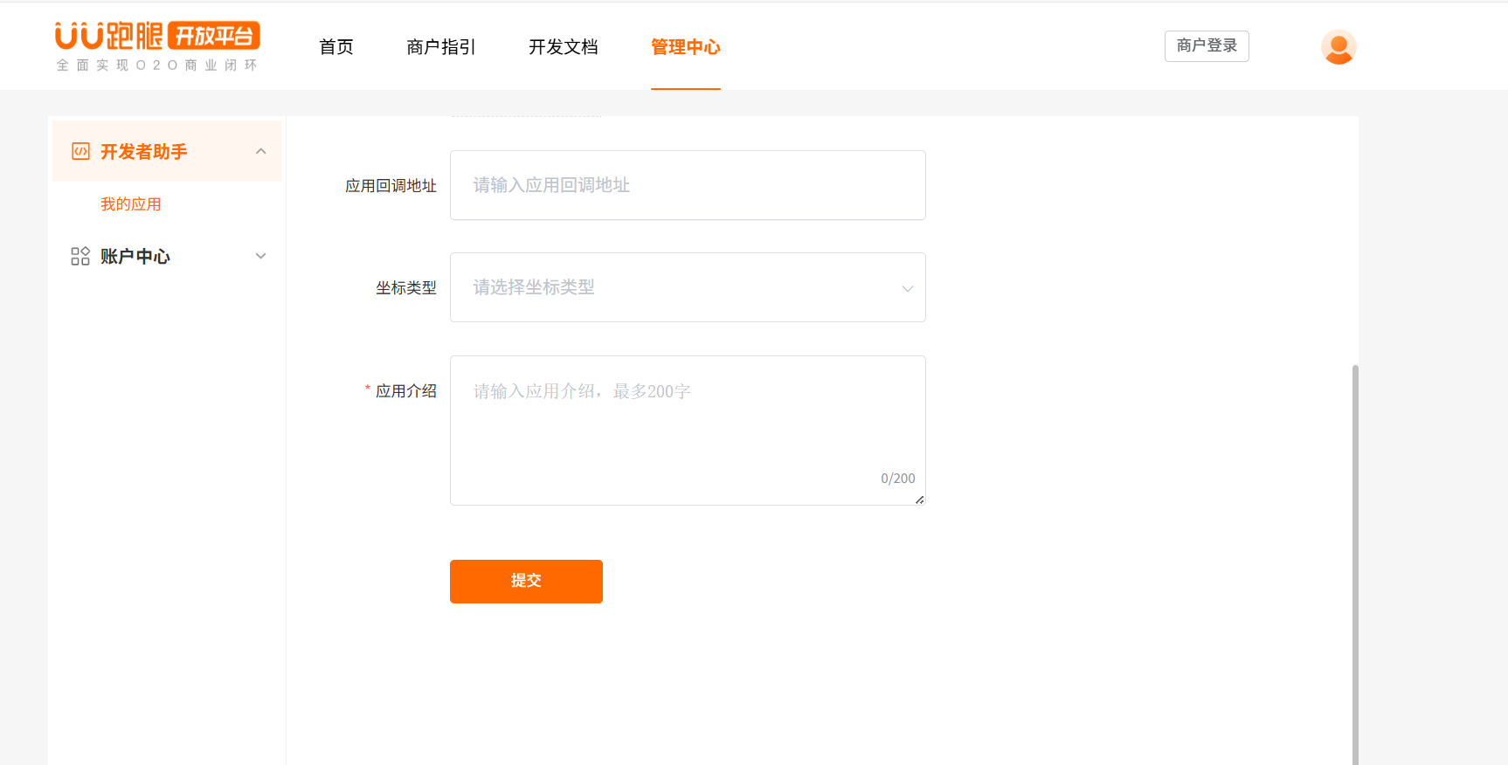Screen dimensions: 1508x765
Task: Open the 坐标类型 dropdown
Action: click(688, 287)
